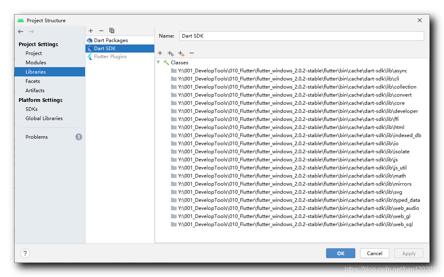Select the dart-sdk\lib\collection path
444x277 pixels.
(297, 87)
